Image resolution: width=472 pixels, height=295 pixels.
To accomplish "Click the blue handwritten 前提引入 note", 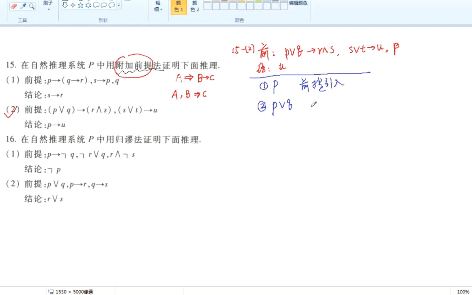I will pos(322,84).
